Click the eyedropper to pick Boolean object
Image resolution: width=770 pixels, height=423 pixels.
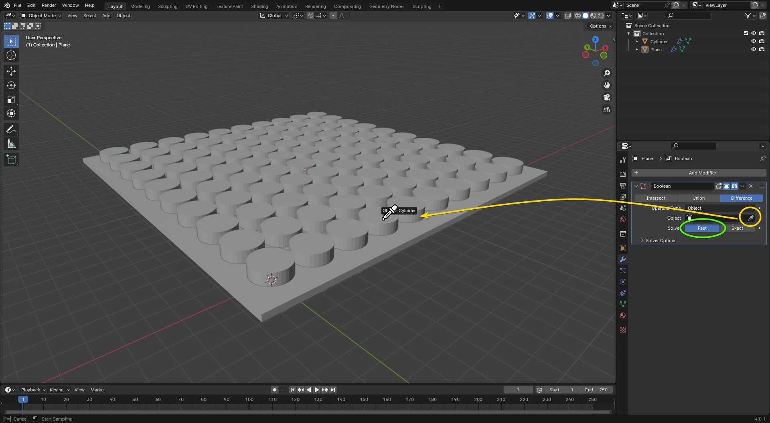(750, 217)
